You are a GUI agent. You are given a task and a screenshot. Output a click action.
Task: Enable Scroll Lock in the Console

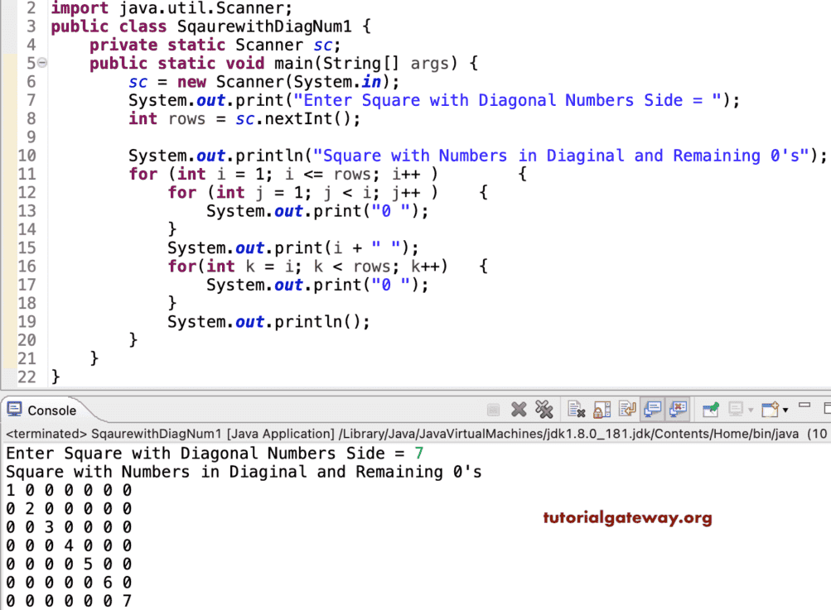click(x=603, y=409)
